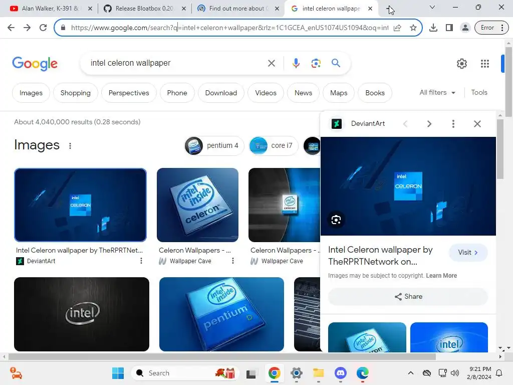
Task: Open the Windows Start menu
Action: 118,373
